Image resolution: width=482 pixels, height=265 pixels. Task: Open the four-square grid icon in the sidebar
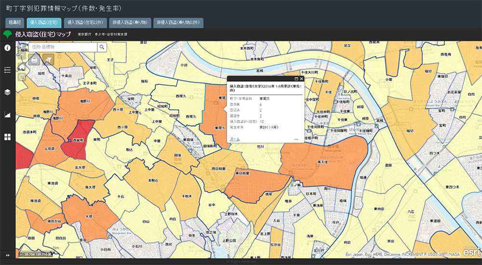7,137
